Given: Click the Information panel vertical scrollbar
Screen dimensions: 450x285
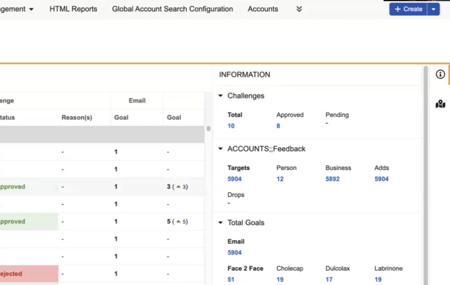Looking at the screenshot, I should [x=425, y=170].
